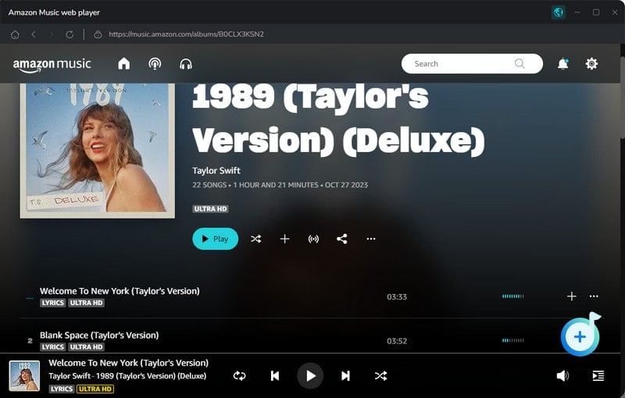Open the library headphones icon
Viewport: 625px width, 398px height.
click(186, 64)
